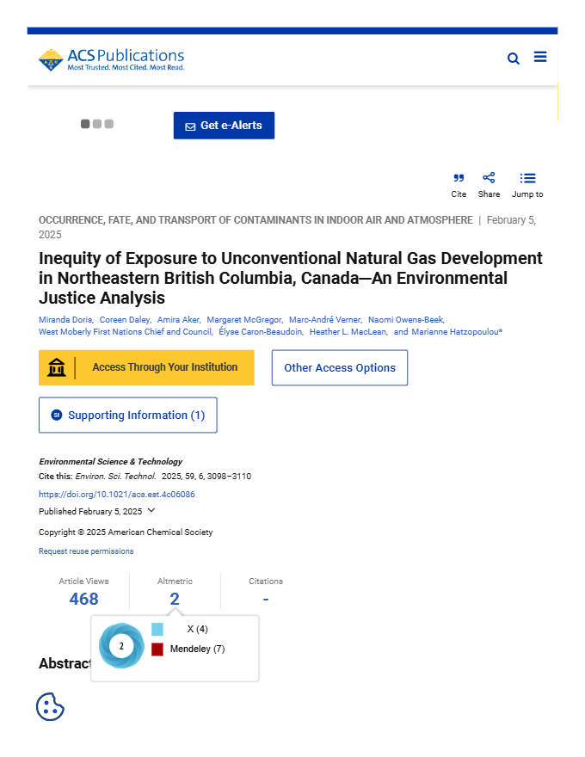Open the cookie preferences icon
Screen dimensions: 585x757
click(x=50, y=707)
